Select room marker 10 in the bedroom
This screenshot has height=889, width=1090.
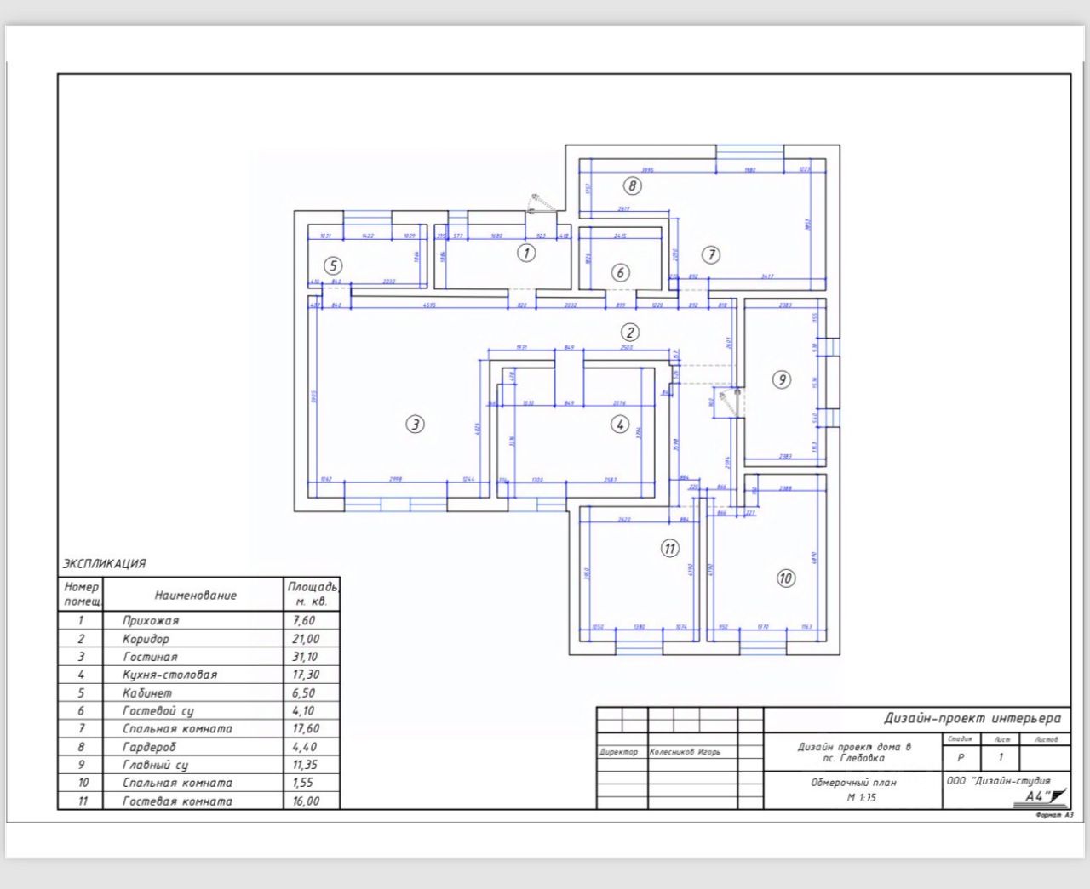point(785,578)
